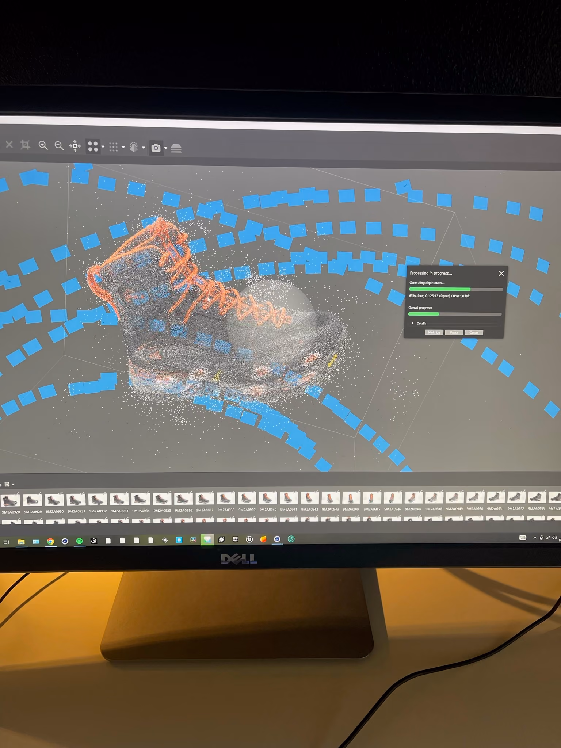Open the black cube app on the taskbar
The image size is (561, 748).
[x=93, y=541]
